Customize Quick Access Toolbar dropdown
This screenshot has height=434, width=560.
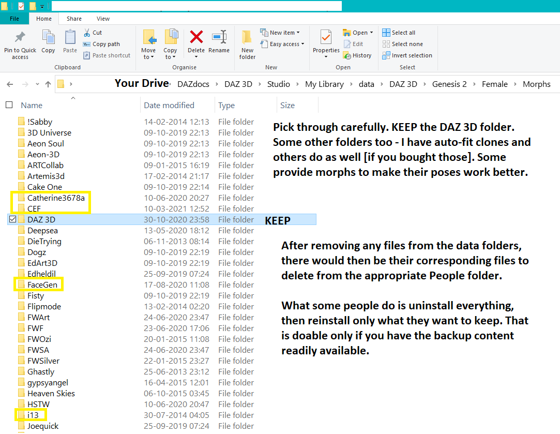coord(42,6)
